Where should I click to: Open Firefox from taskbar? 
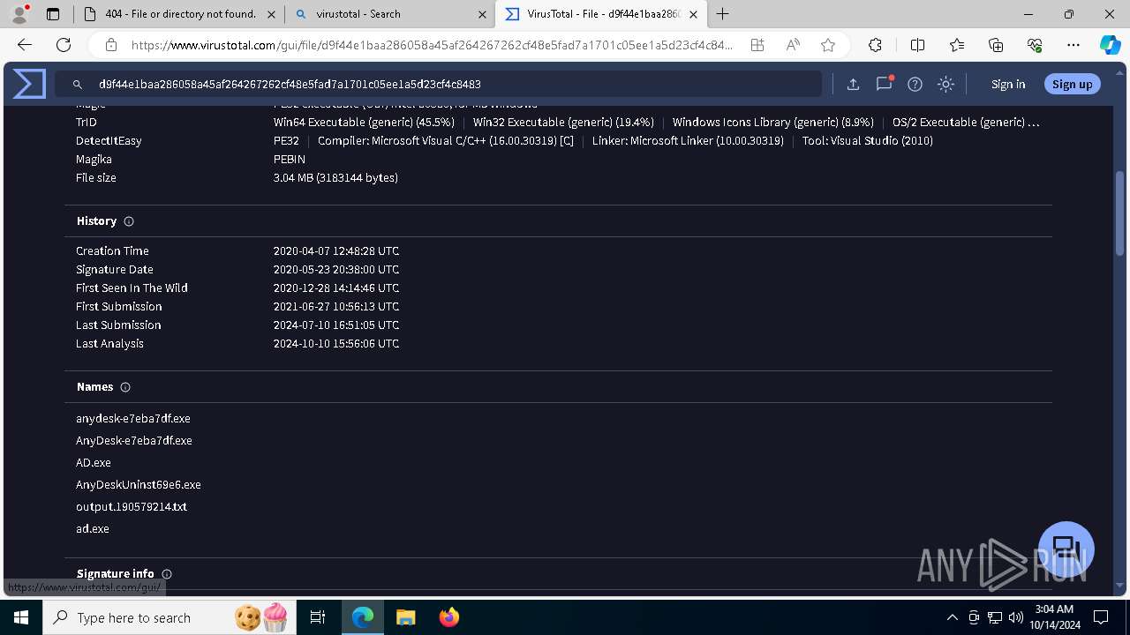pos(448,617)
